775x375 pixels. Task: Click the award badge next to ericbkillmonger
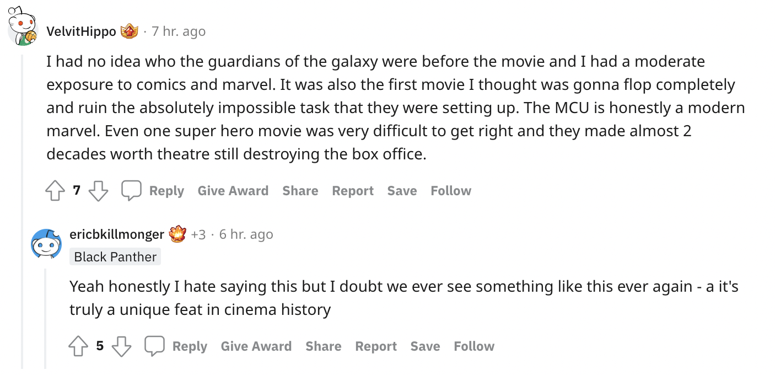point(177,234)
